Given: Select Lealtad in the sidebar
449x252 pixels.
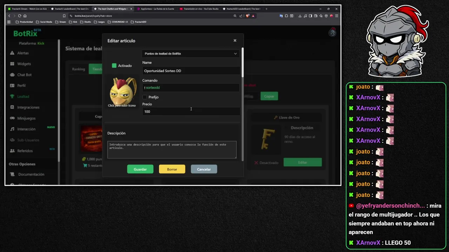Looking at the screenshot, I should 23,96.
